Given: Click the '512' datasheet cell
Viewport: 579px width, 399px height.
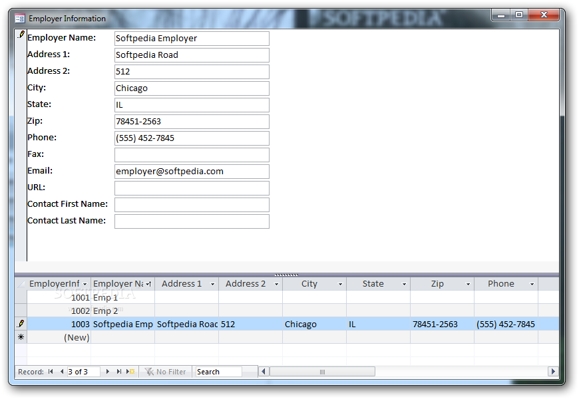Looking at the screenshot, I should pyautogui.click(x=250, y=324).
